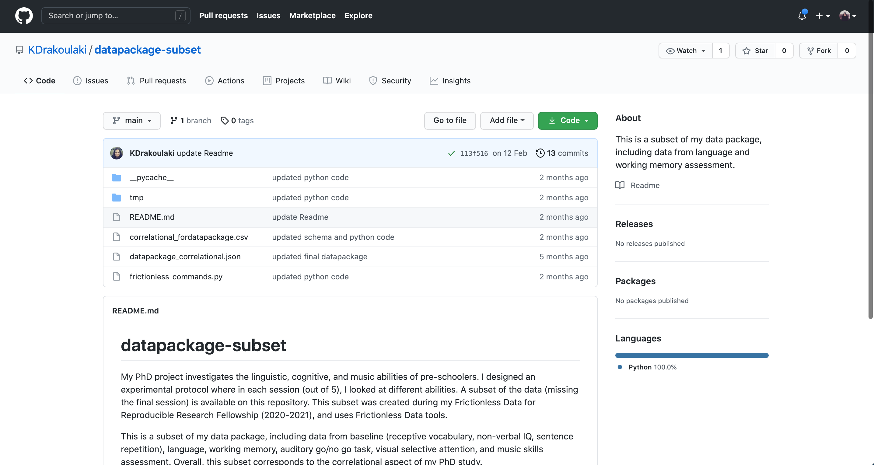
Task: View the 1 branch link
Action: click(191, 121)
